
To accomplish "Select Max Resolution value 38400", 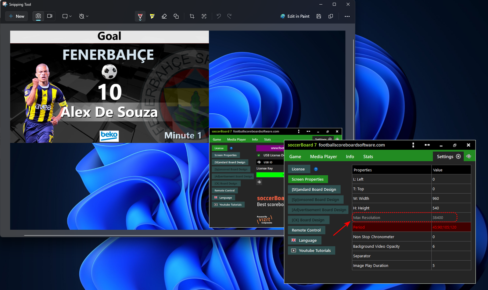I will tap(451, 218).
